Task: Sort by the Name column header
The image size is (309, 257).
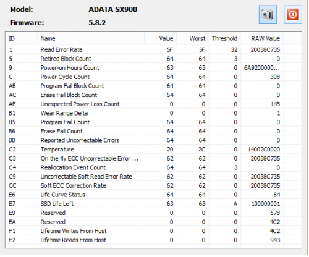Action: pyautogui.click(x=91, y=38)
